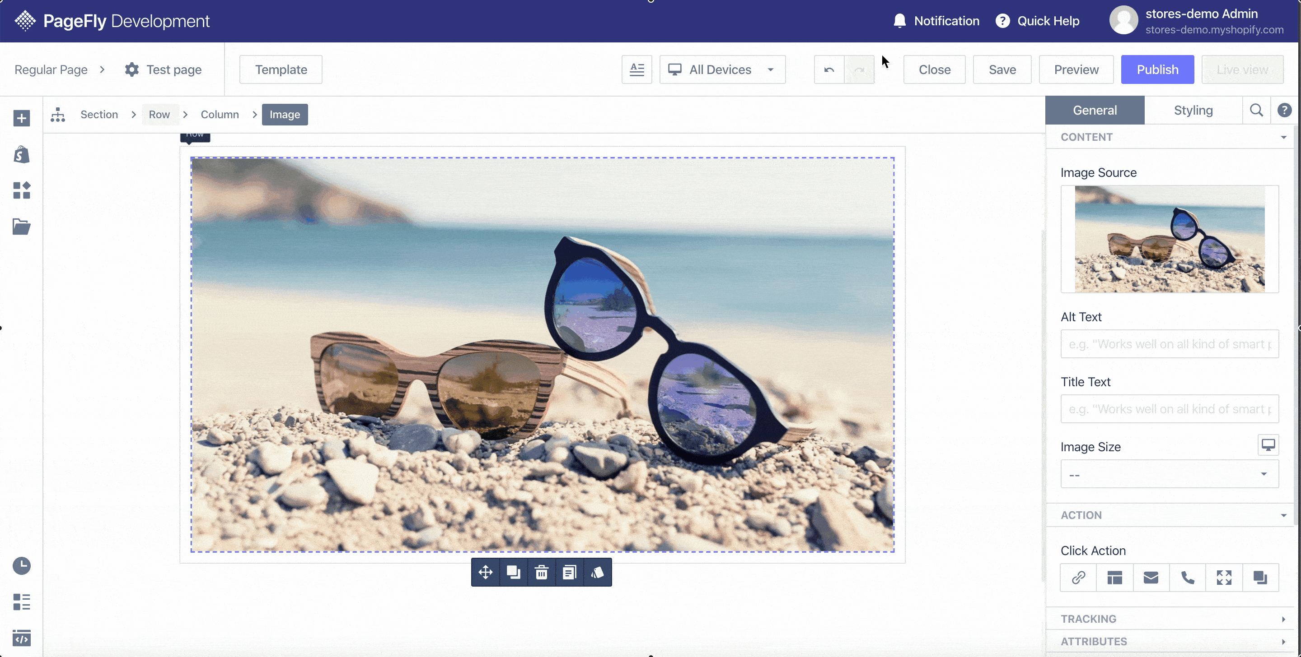Collapse the ACTION section
The width and height of the screenshot is (1301, 657).
coord(1170,515)
